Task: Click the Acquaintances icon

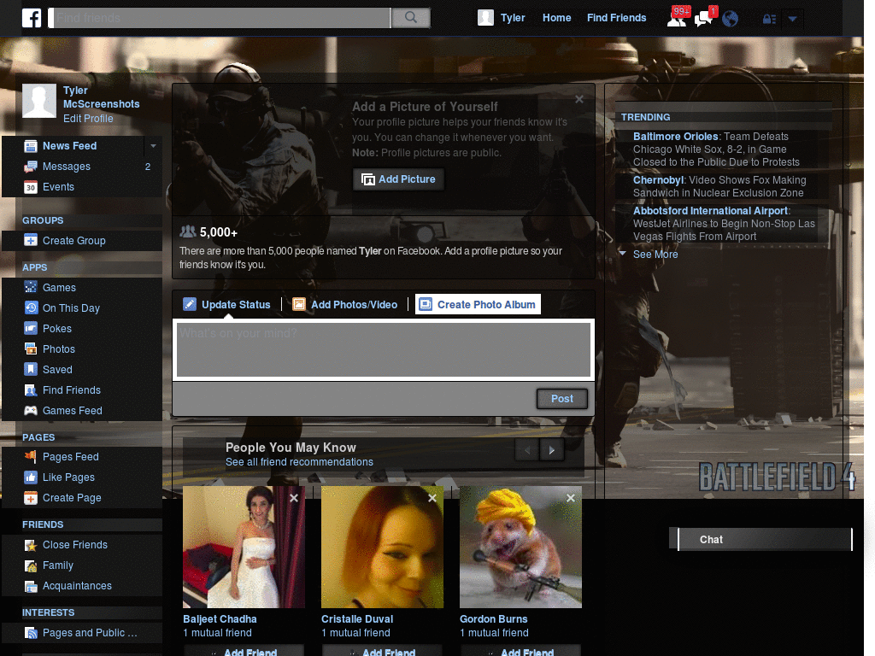Action: click(x=31, y=586)
